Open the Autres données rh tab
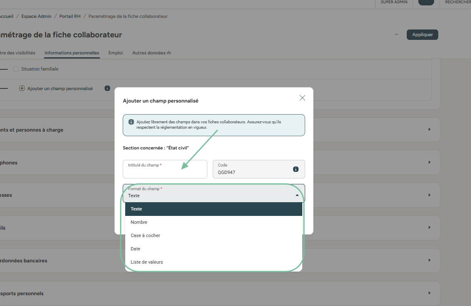 [x=151, y=53]
